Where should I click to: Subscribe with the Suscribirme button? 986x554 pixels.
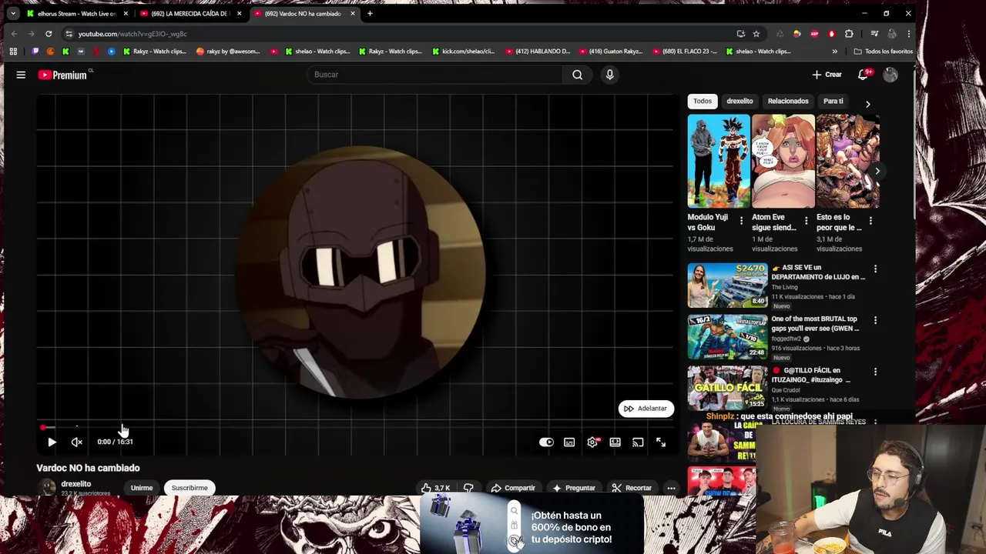coord(189,488)
